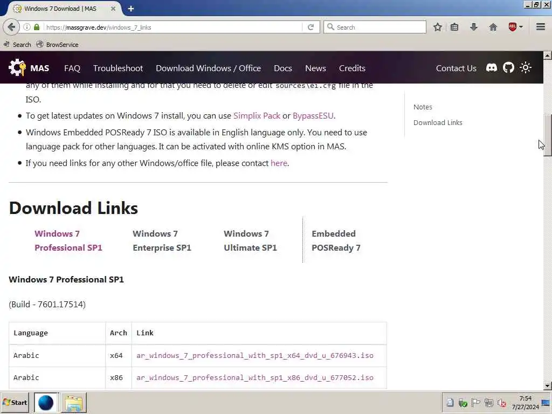
Task: Click the Arch column header
Action: coord(118,333)
